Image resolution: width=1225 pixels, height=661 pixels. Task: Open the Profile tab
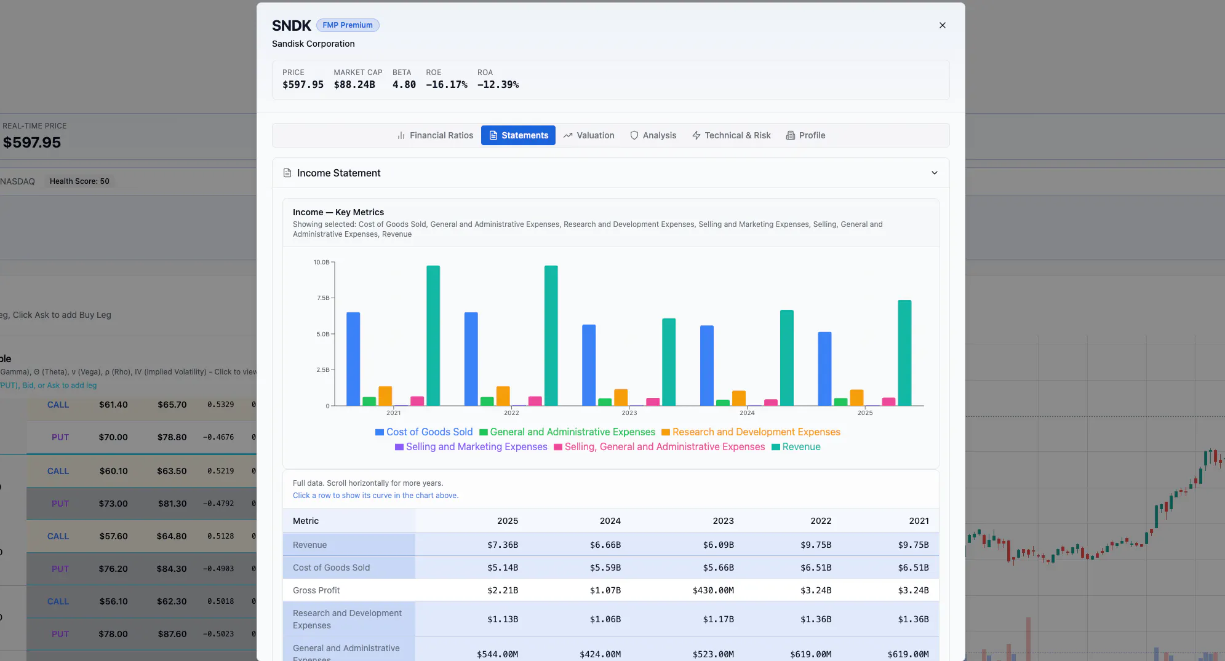[x=805, y=135]
